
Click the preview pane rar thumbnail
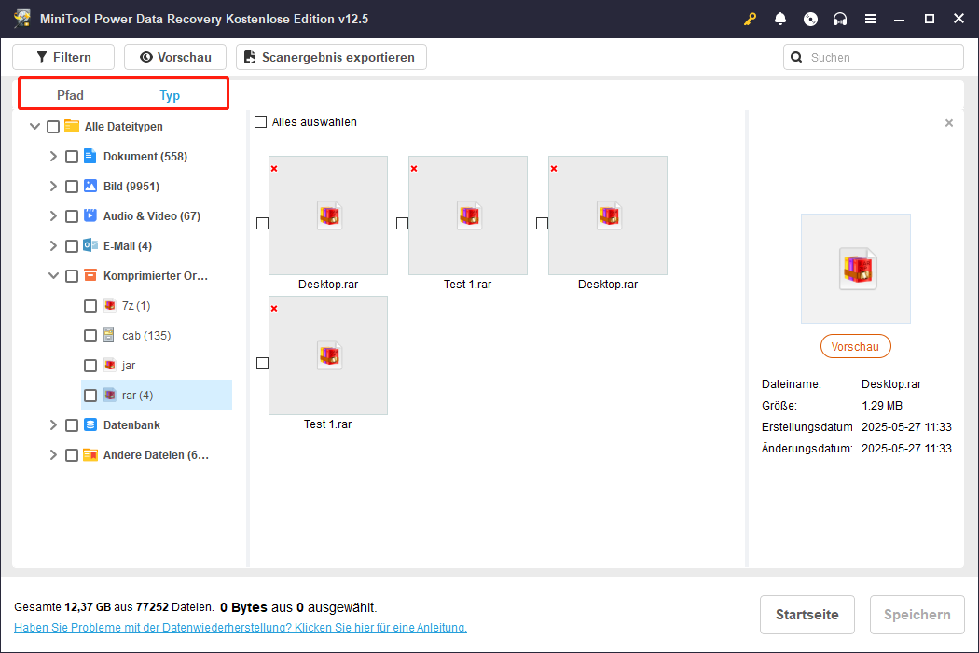(855, 269)
